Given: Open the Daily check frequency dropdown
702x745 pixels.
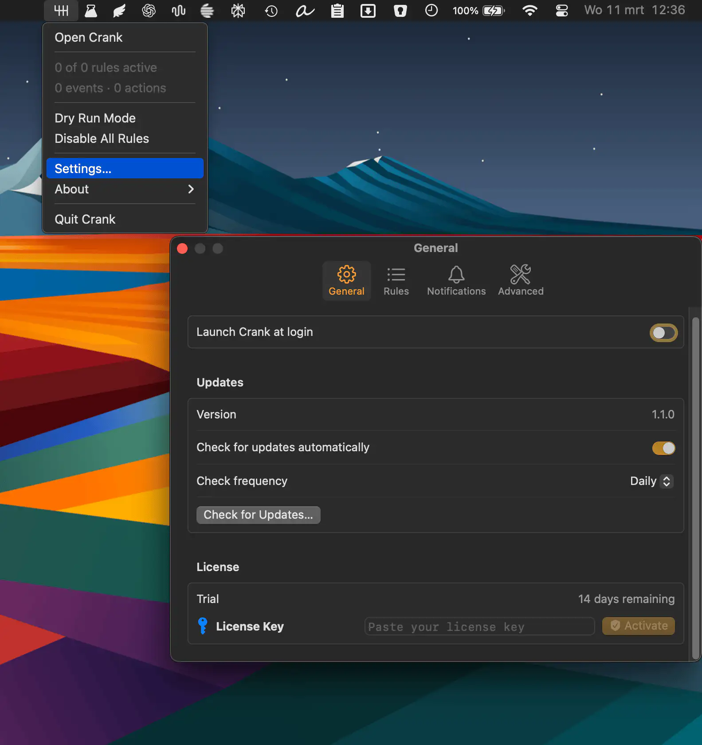Looking at the screenshot, I should (651, 481).
